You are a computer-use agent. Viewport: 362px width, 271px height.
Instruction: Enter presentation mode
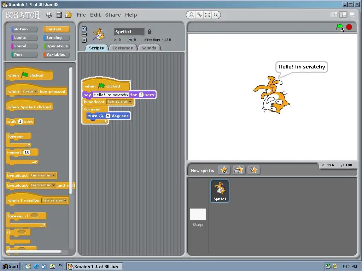pos(352,15)
